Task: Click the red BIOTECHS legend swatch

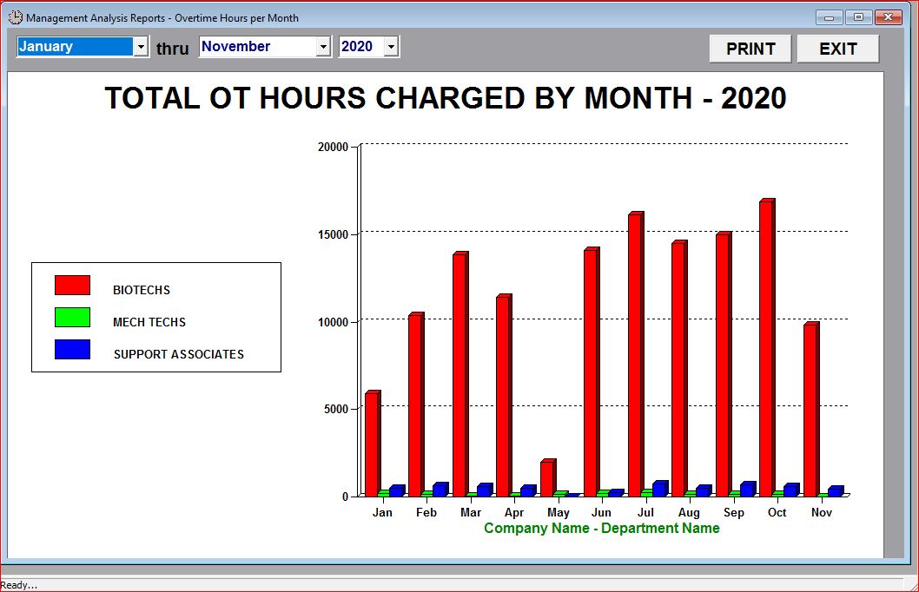Action: (72, 286)
